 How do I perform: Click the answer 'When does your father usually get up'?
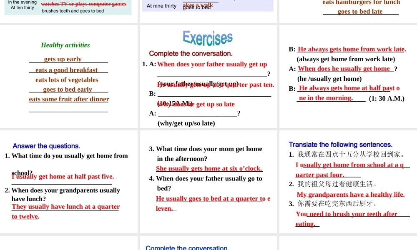pyautogui.click(x=212, y=64)
